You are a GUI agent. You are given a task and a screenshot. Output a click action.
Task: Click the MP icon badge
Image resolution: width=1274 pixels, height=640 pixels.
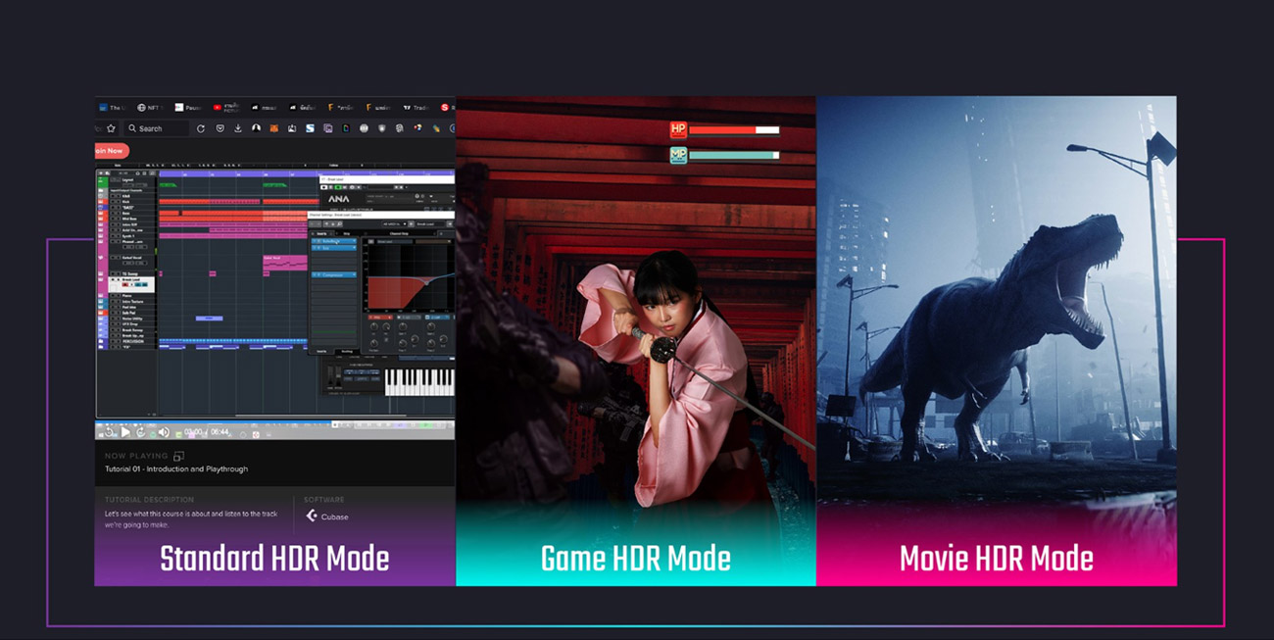coord(678,155)
